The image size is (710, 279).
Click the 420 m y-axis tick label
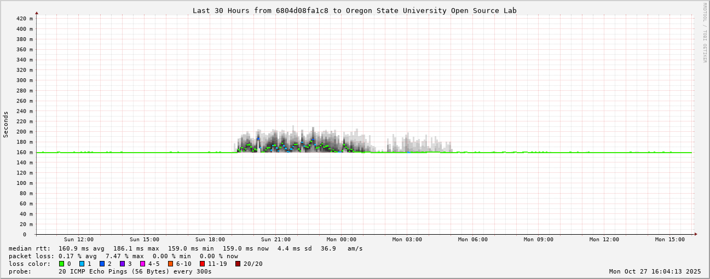click(x=24, y=19)
